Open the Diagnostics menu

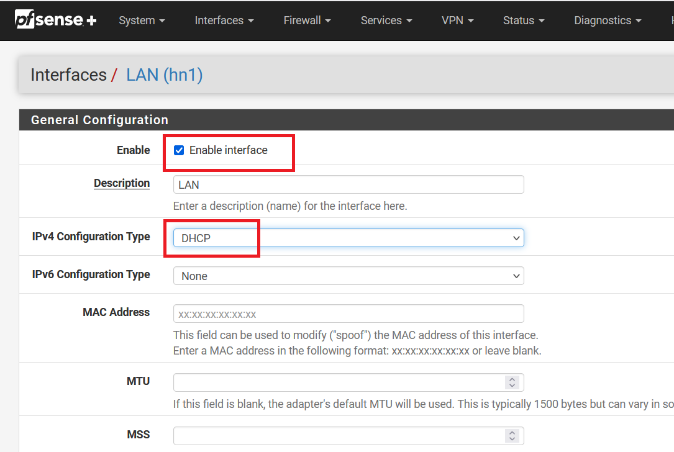pyautogui.click(x=607, y=20)
